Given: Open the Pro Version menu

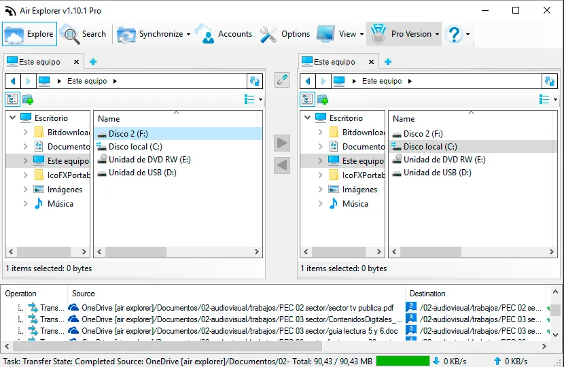Looking at the screenshot, I should [404, 34].
